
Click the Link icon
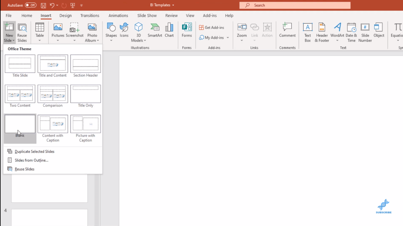click(x=255, y=27)
